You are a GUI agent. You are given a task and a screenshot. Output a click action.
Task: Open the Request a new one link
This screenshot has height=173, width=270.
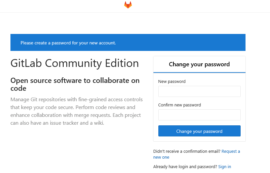(x=230, y=151)
